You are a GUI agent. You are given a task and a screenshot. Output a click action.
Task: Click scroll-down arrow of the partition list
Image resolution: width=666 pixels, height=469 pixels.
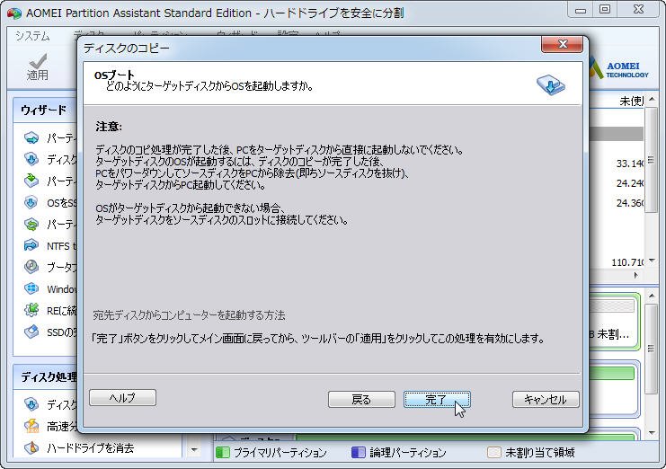coord(652,261)
